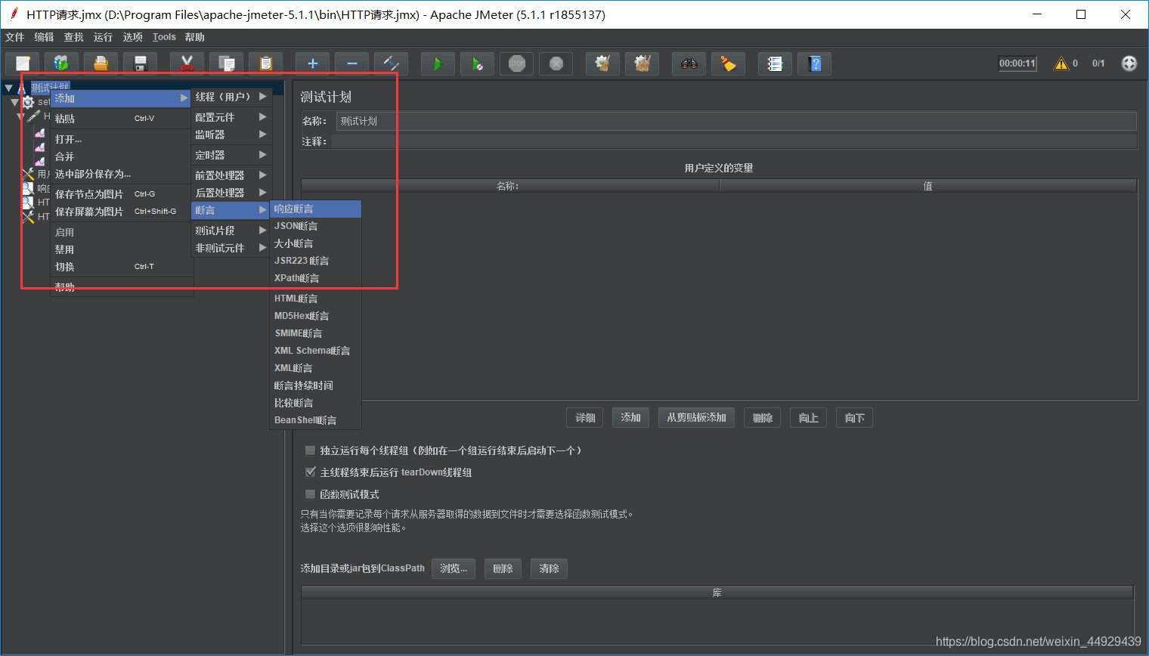Screen dimensions: 1149x656
Task: Open the Templates toolbar icon
Action: (x=62, y=64)
